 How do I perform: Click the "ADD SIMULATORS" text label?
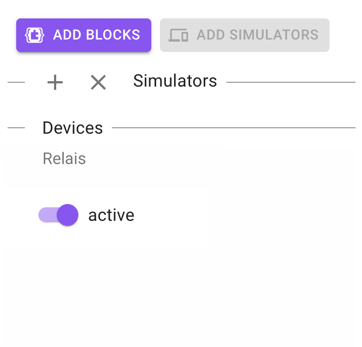[257, 35]
